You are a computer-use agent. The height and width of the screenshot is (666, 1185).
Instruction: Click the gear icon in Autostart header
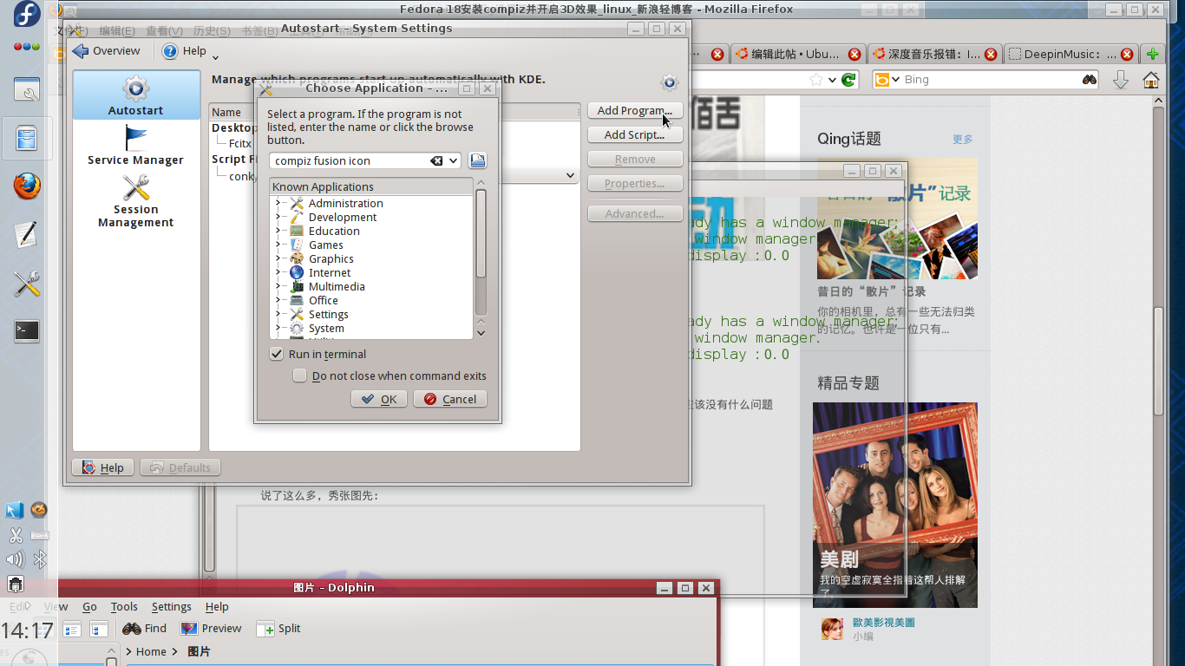[670, 82]
